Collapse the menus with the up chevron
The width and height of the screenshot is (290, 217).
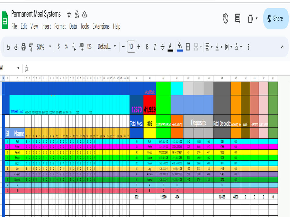click(x=282, y=47)
